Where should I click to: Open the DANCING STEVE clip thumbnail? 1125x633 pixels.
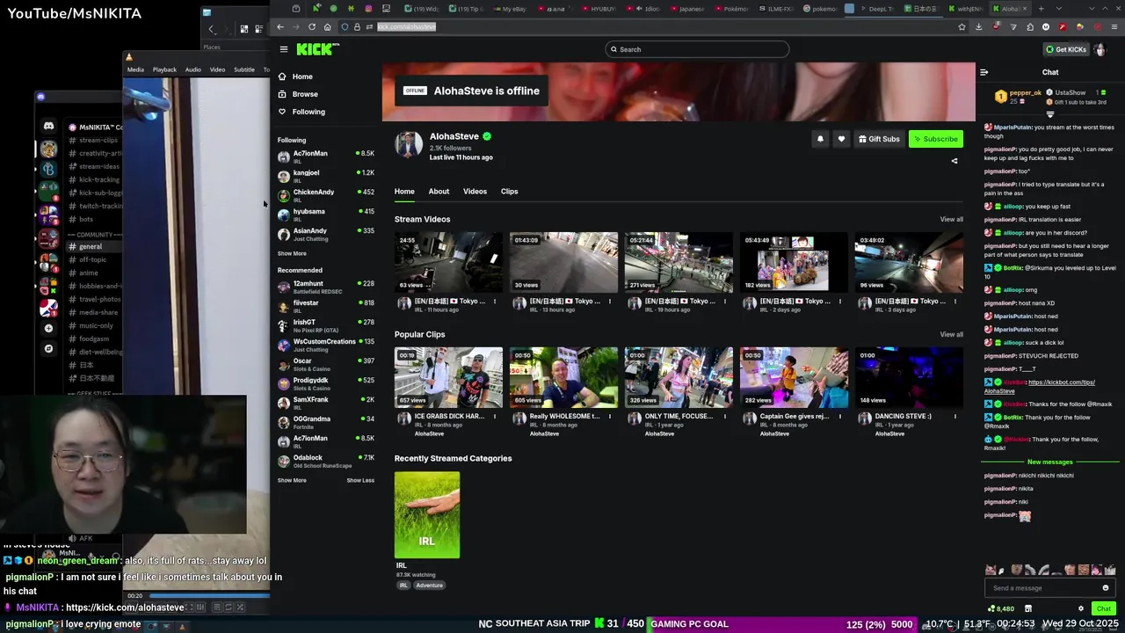[x=909, y=377]
